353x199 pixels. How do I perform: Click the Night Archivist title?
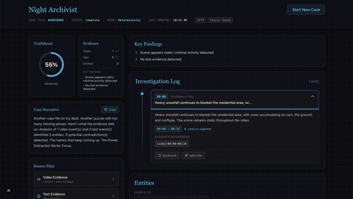coord(53,10)
